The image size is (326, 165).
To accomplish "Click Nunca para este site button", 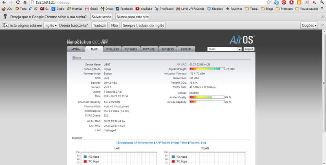I will click(133, 17).
